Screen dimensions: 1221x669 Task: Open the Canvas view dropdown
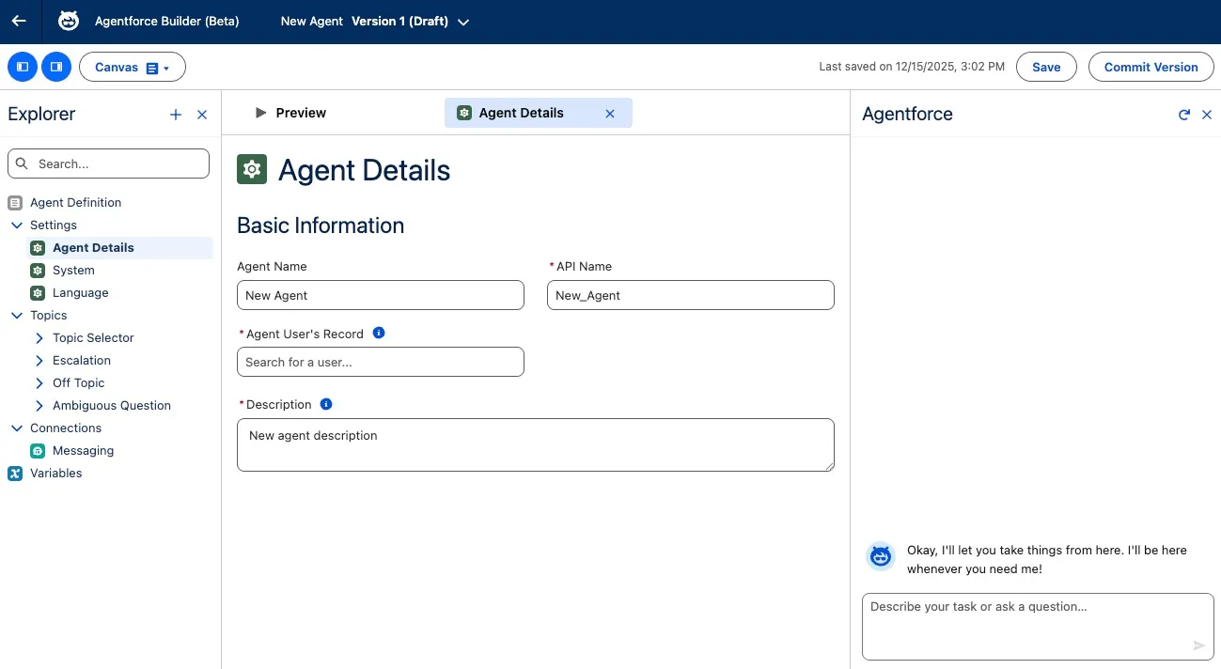132,68
